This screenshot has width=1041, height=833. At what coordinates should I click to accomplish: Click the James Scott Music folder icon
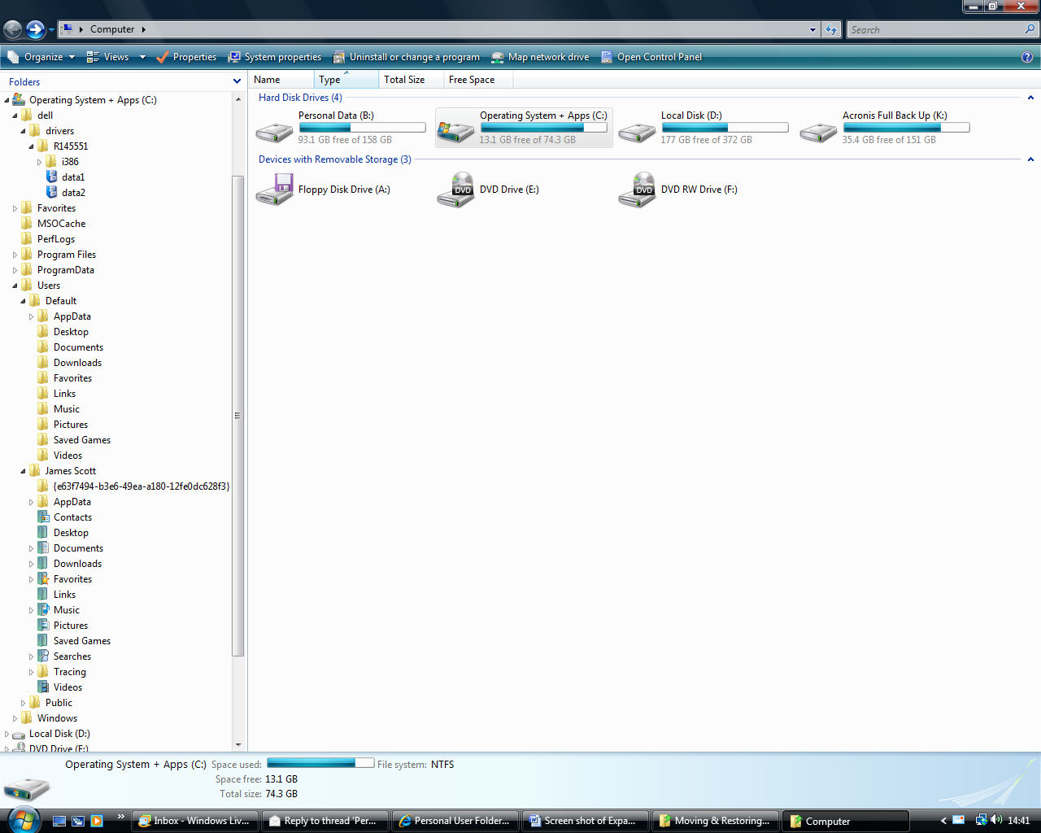[44, 609]
